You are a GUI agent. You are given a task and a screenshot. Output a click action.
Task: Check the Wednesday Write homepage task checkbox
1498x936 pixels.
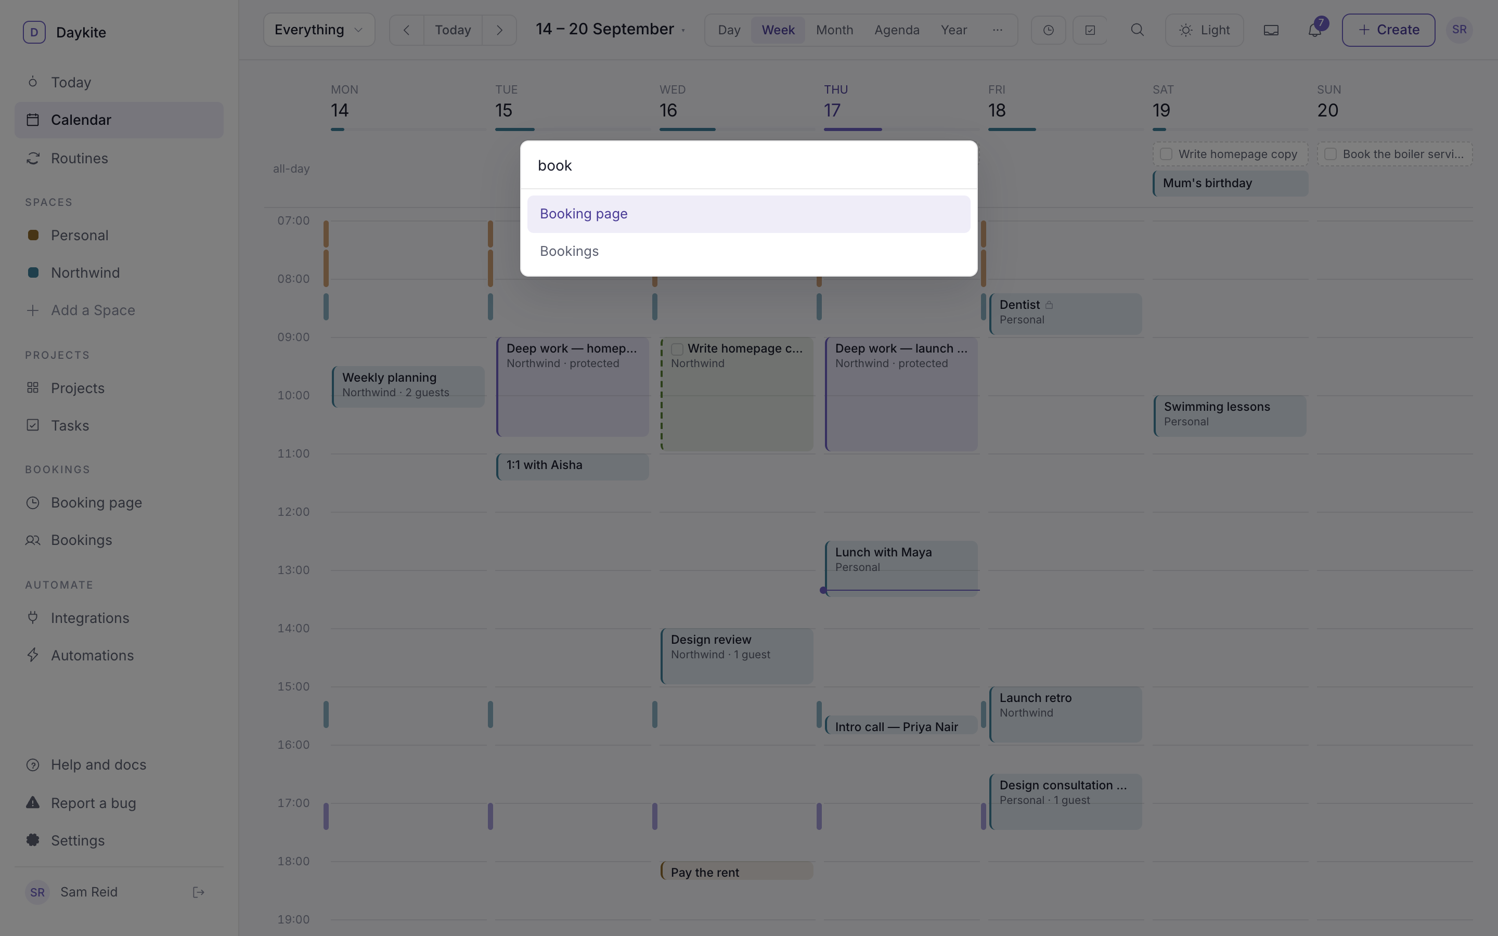pyautogui.click(x=677, y=349)
